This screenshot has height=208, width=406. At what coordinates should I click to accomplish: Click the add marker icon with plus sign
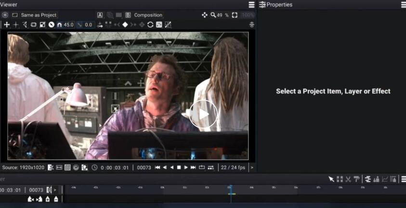click(x=48, y=199)
